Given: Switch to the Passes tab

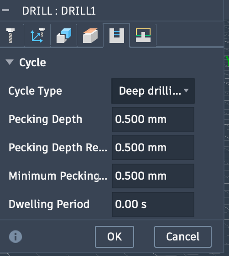Looking at the screenshot, I should click(x=90, y=36).
